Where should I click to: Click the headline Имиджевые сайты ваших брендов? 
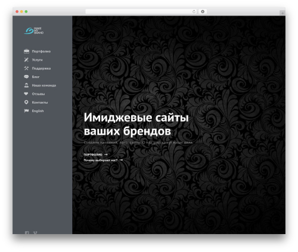(x=136, y=124)
